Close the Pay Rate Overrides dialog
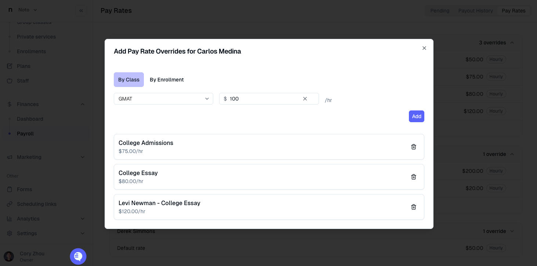 pos(424,48)
